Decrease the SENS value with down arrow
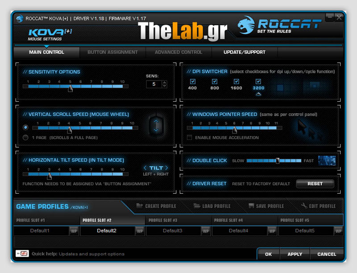This screenshot has width=357, height=273. pyautogui.click(x=165, y=86)
